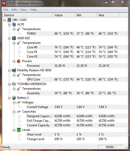This screenshot has width=130, height=151.
Task: Collapse the TOSHIBA MK5065GSX node
Action: (x=9, y=84)
